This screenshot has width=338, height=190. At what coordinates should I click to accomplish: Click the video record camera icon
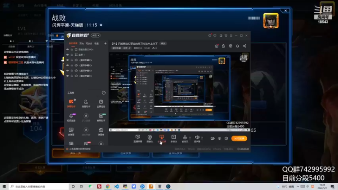point(213,138)
